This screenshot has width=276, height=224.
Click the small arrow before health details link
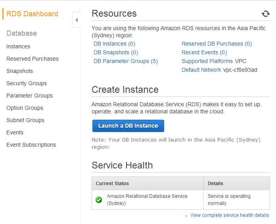[186, 216]
